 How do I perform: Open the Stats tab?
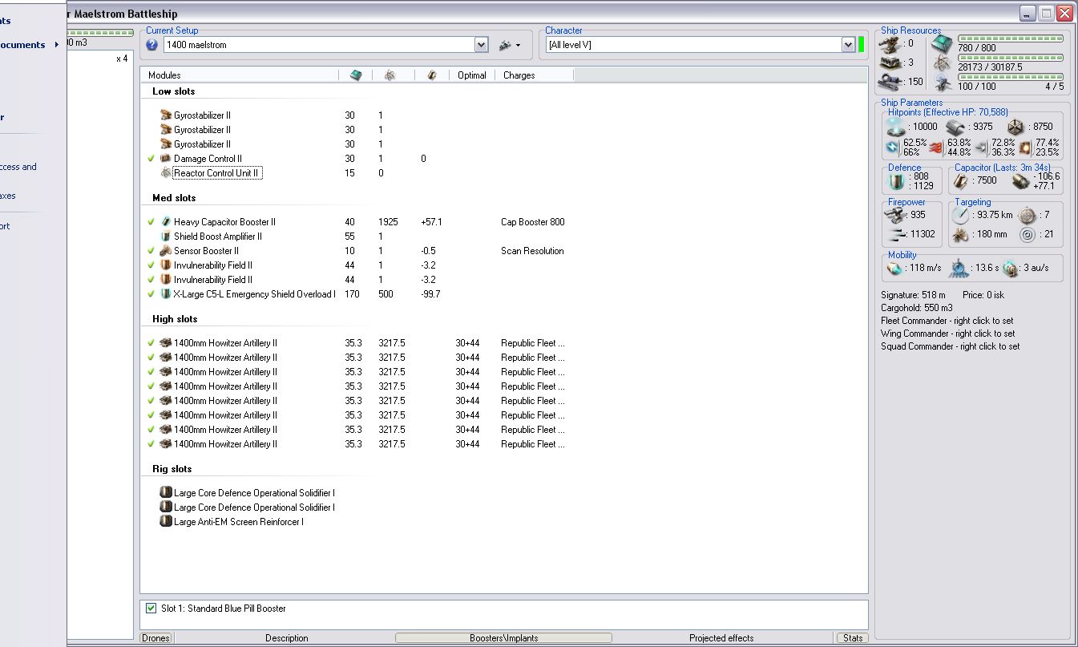pyautogui.click(x=852, y=638)
